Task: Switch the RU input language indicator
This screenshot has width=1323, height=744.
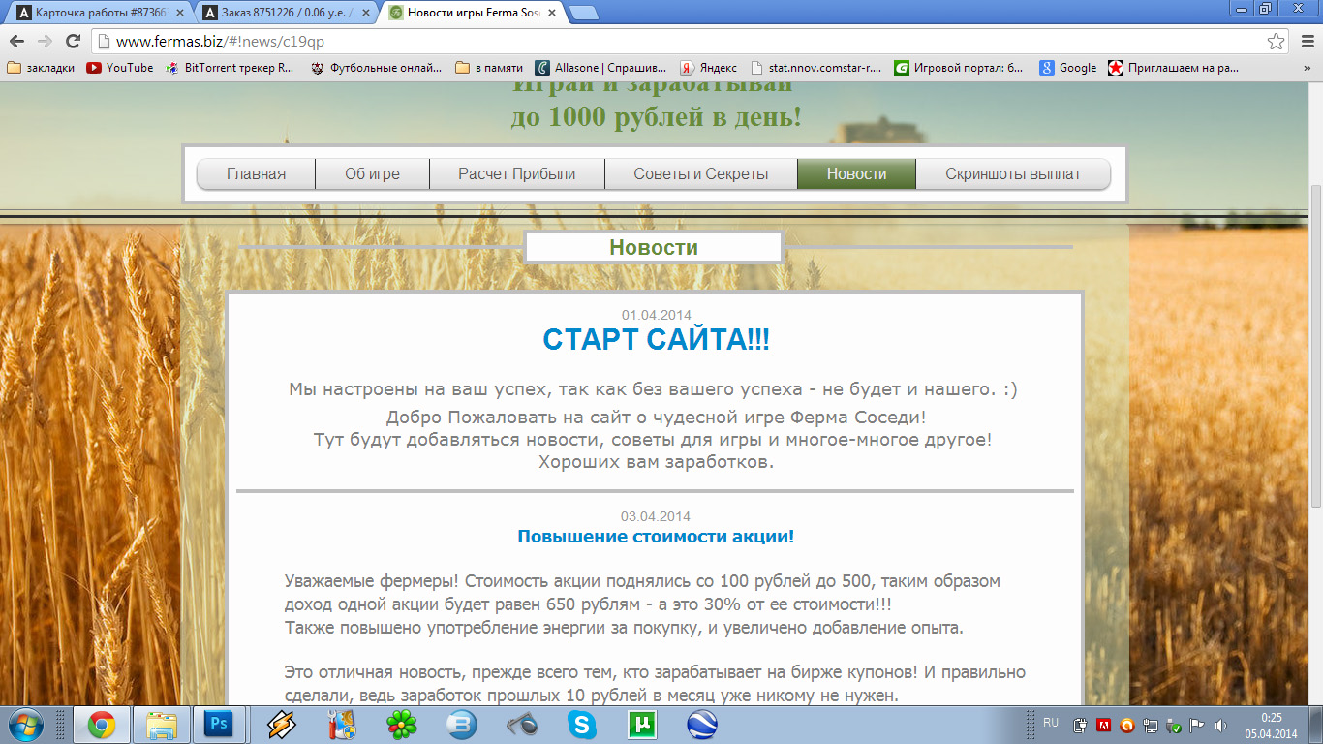Action: click(1051, 723)
